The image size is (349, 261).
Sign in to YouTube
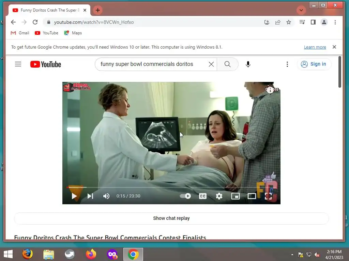point(314,64)
